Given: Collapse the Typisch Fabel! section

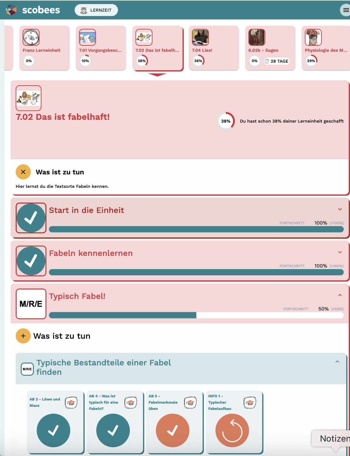Looking at the screenshot, I should [x=340, y=295].
